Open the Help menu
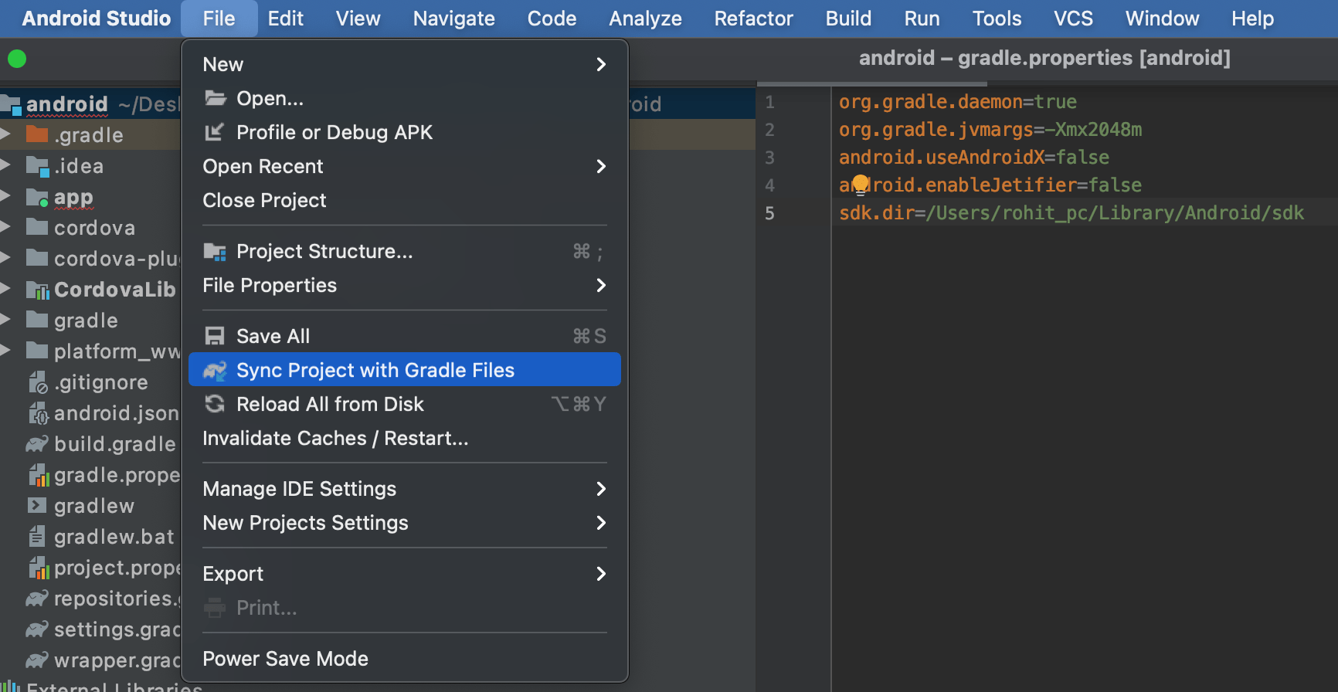The height and width of the screenshot is (692, 1338). pos(1252,19)
